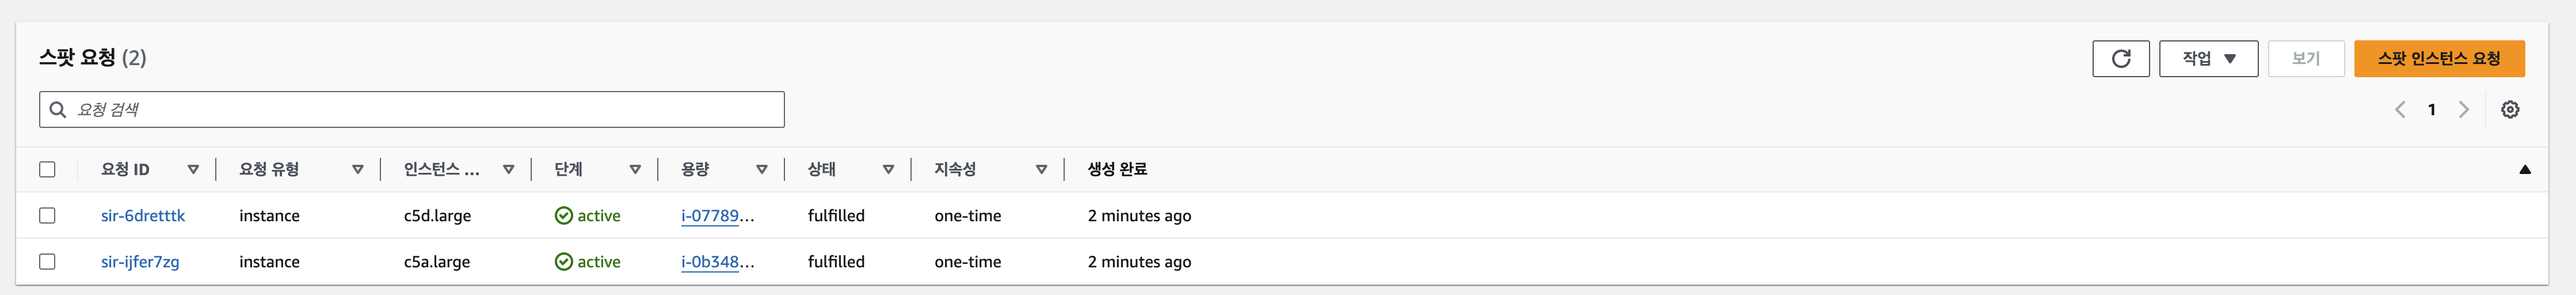Click green active status icon for sir-6dretttk
Screen dimensions: 2576x295
tap(563, 216)
